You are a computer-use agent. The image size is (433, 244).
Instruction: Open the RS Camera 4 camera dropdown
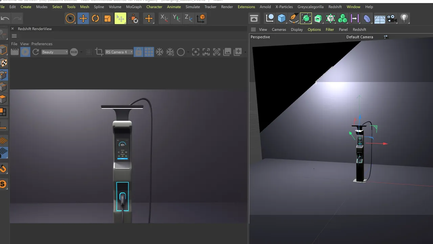coord(119,52)
